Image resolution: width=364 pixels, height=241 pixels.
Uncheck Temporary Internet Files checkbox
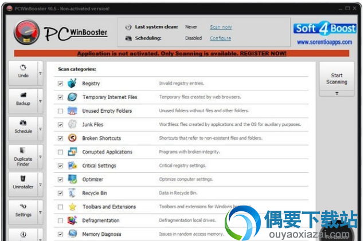coord(60,97)
